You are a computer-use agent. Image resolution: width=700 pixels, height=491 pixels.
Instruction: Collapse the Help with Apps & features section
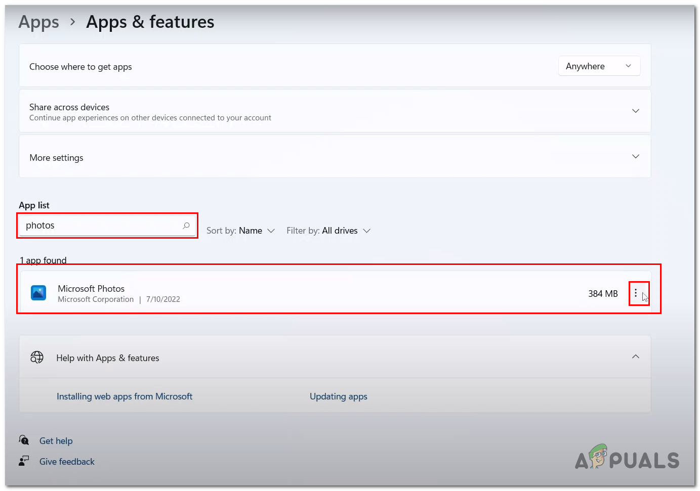tap(635, 357)
